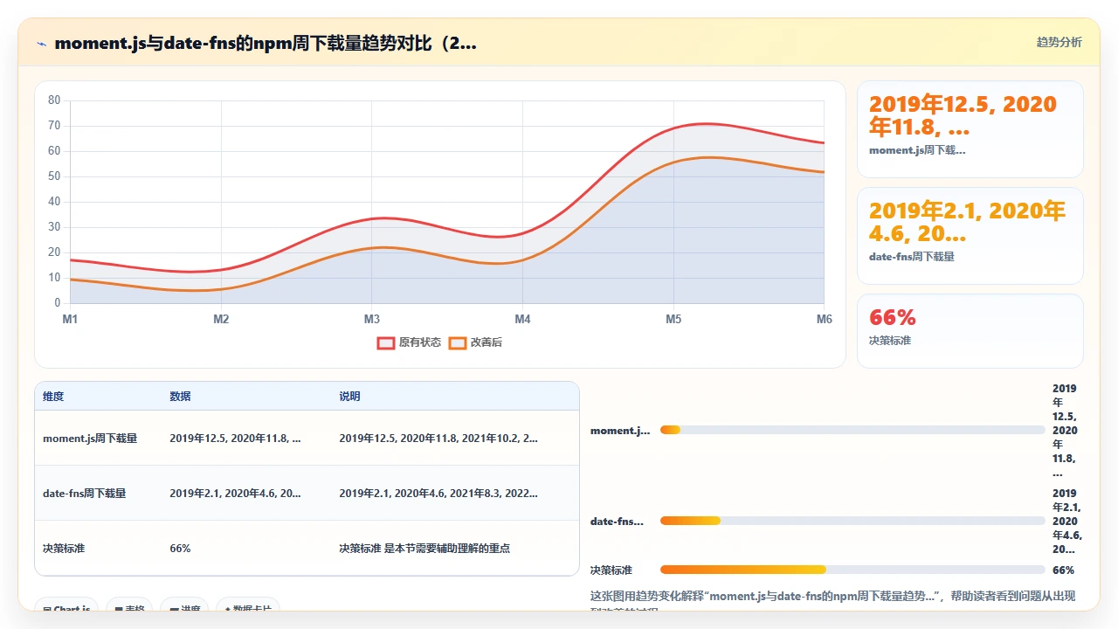Click the 决策标准 label beside the progress bar
1118x629 pixels.
tap(611, 570)
